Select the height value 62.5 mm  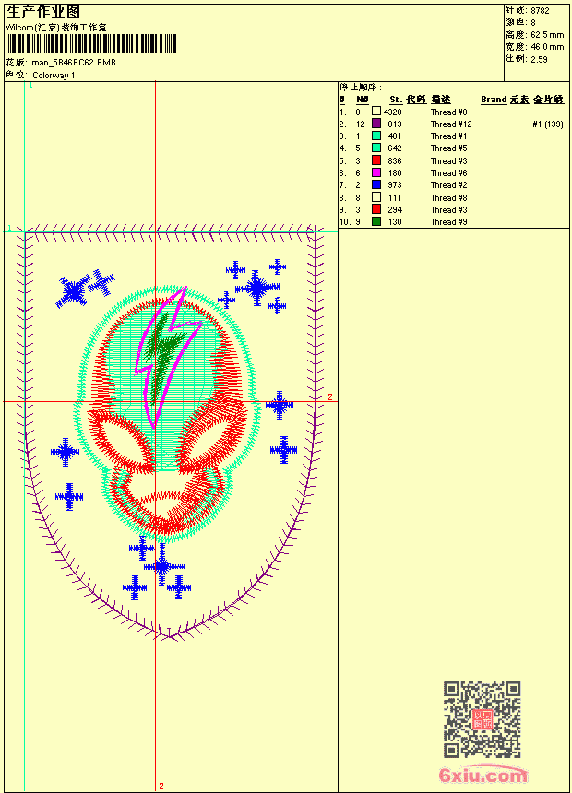(547, 35)
